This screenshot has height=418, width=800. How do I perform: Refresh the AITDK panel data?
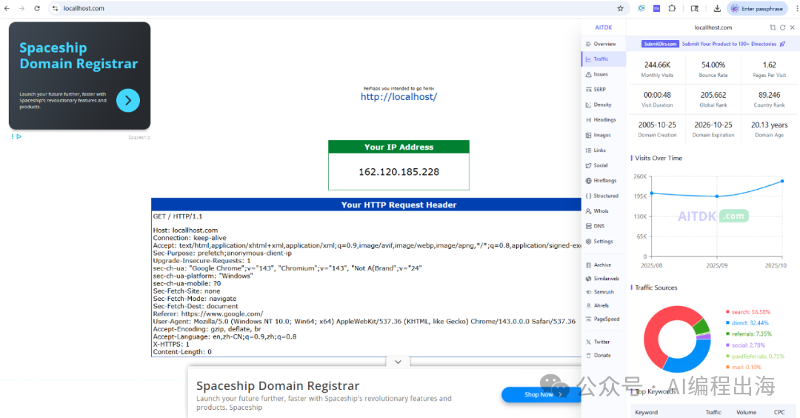(782, 27)
